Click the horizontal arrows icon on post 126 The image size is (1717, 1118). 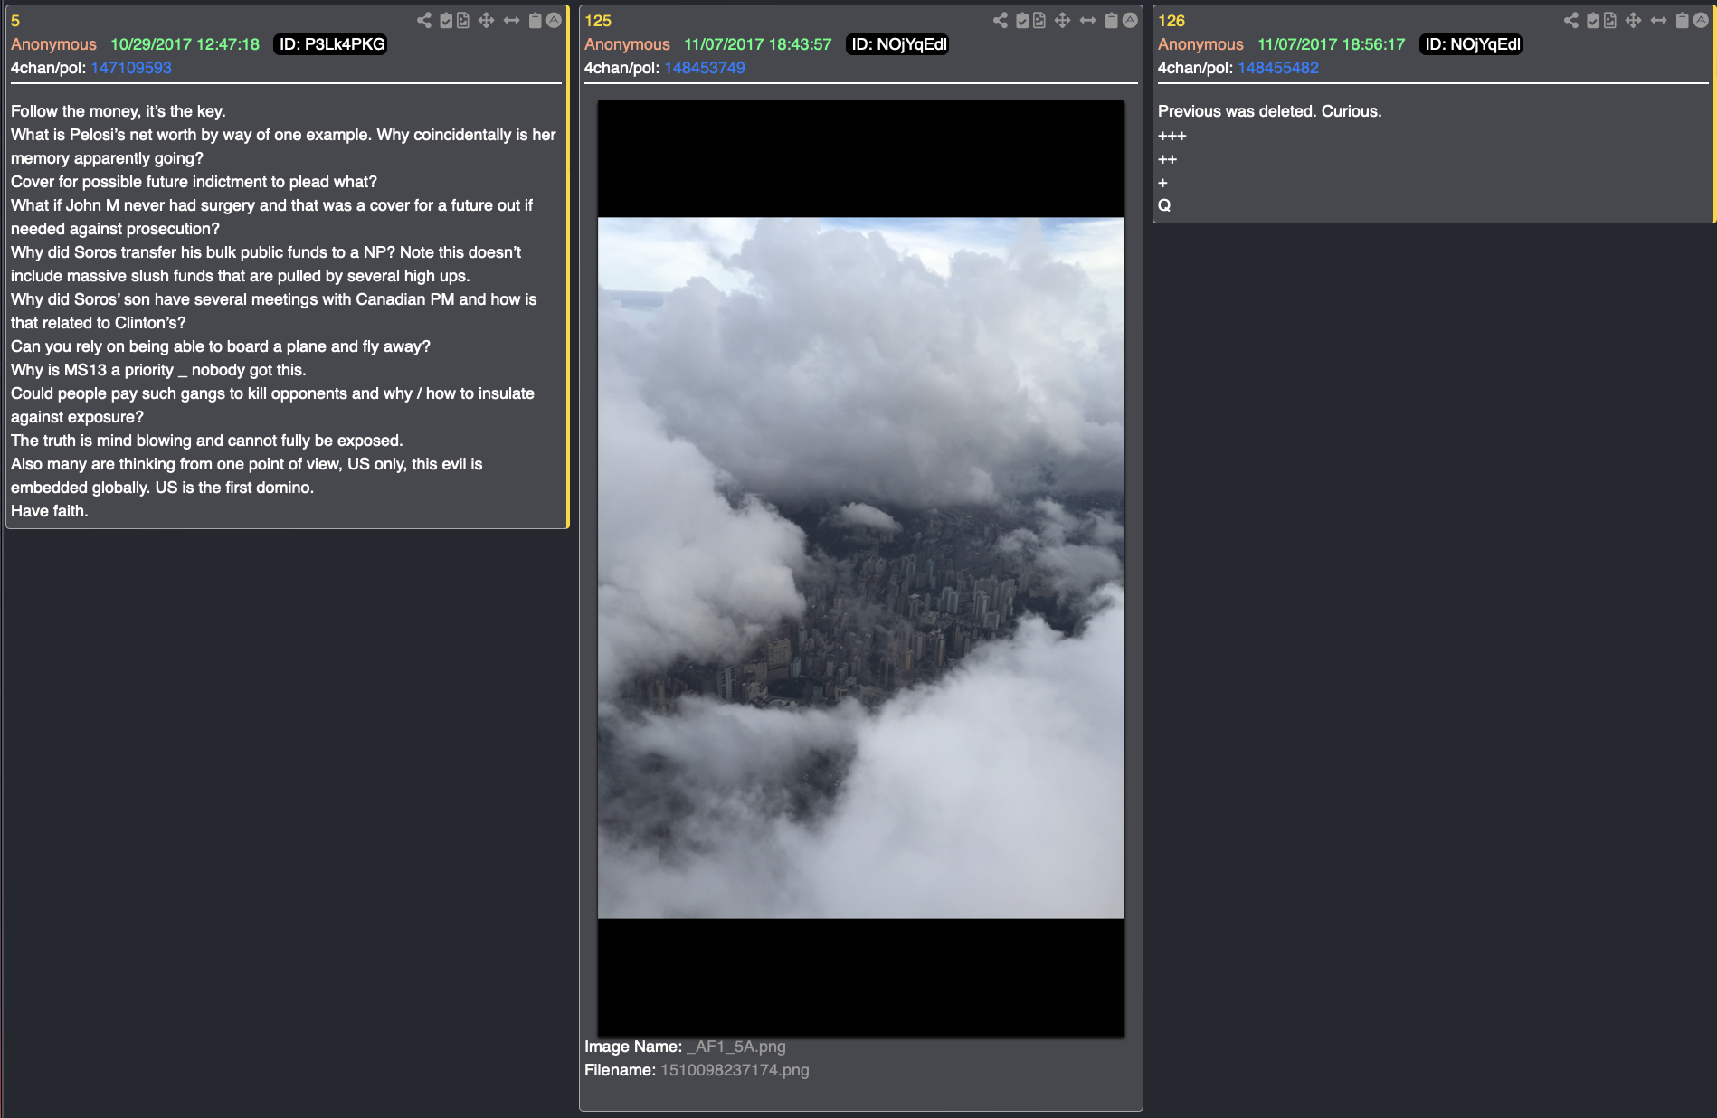click(x=1659, y=20)
